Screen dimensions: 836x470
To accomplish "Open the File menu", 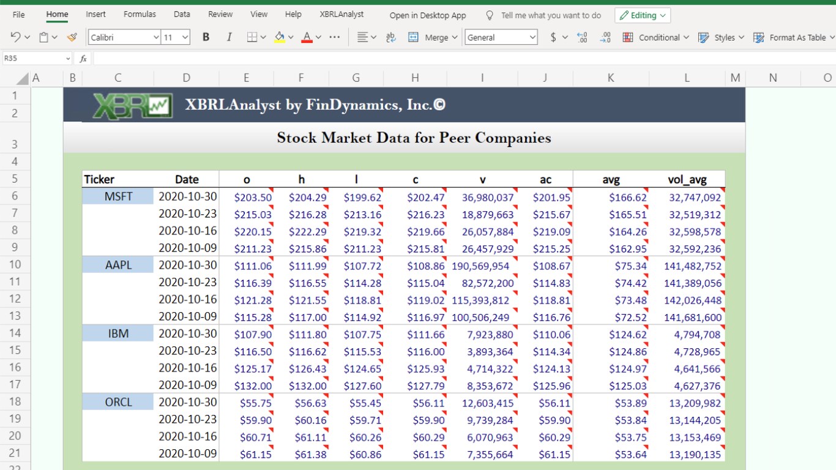I will (x=19, y=14).
